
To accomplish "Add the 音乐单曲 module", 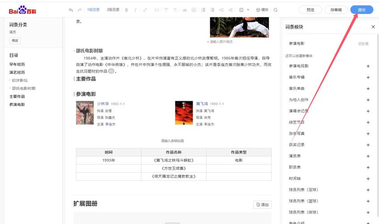I will 368,89.
